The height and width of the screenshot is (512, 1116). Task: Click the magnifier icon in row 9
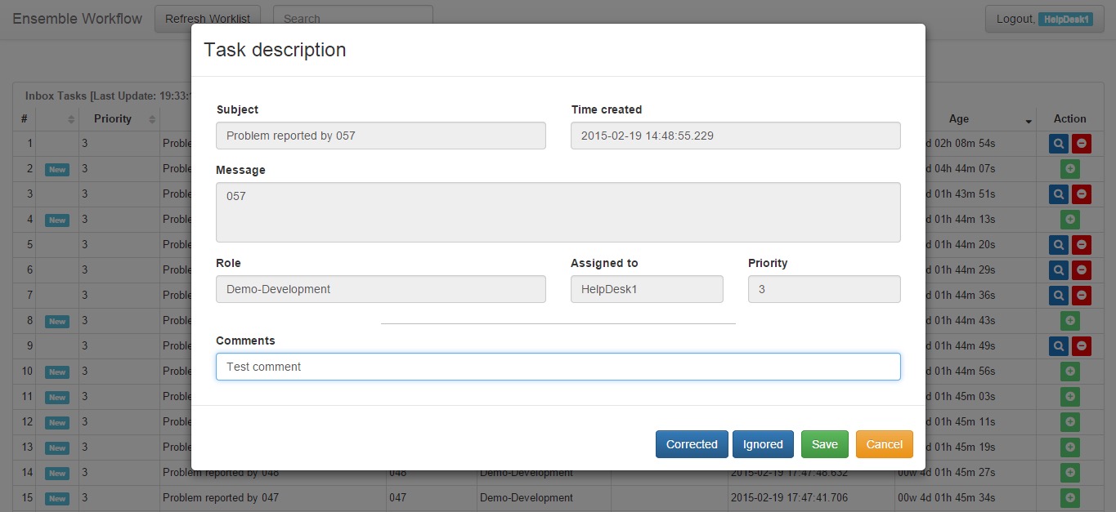[1058, 346]
